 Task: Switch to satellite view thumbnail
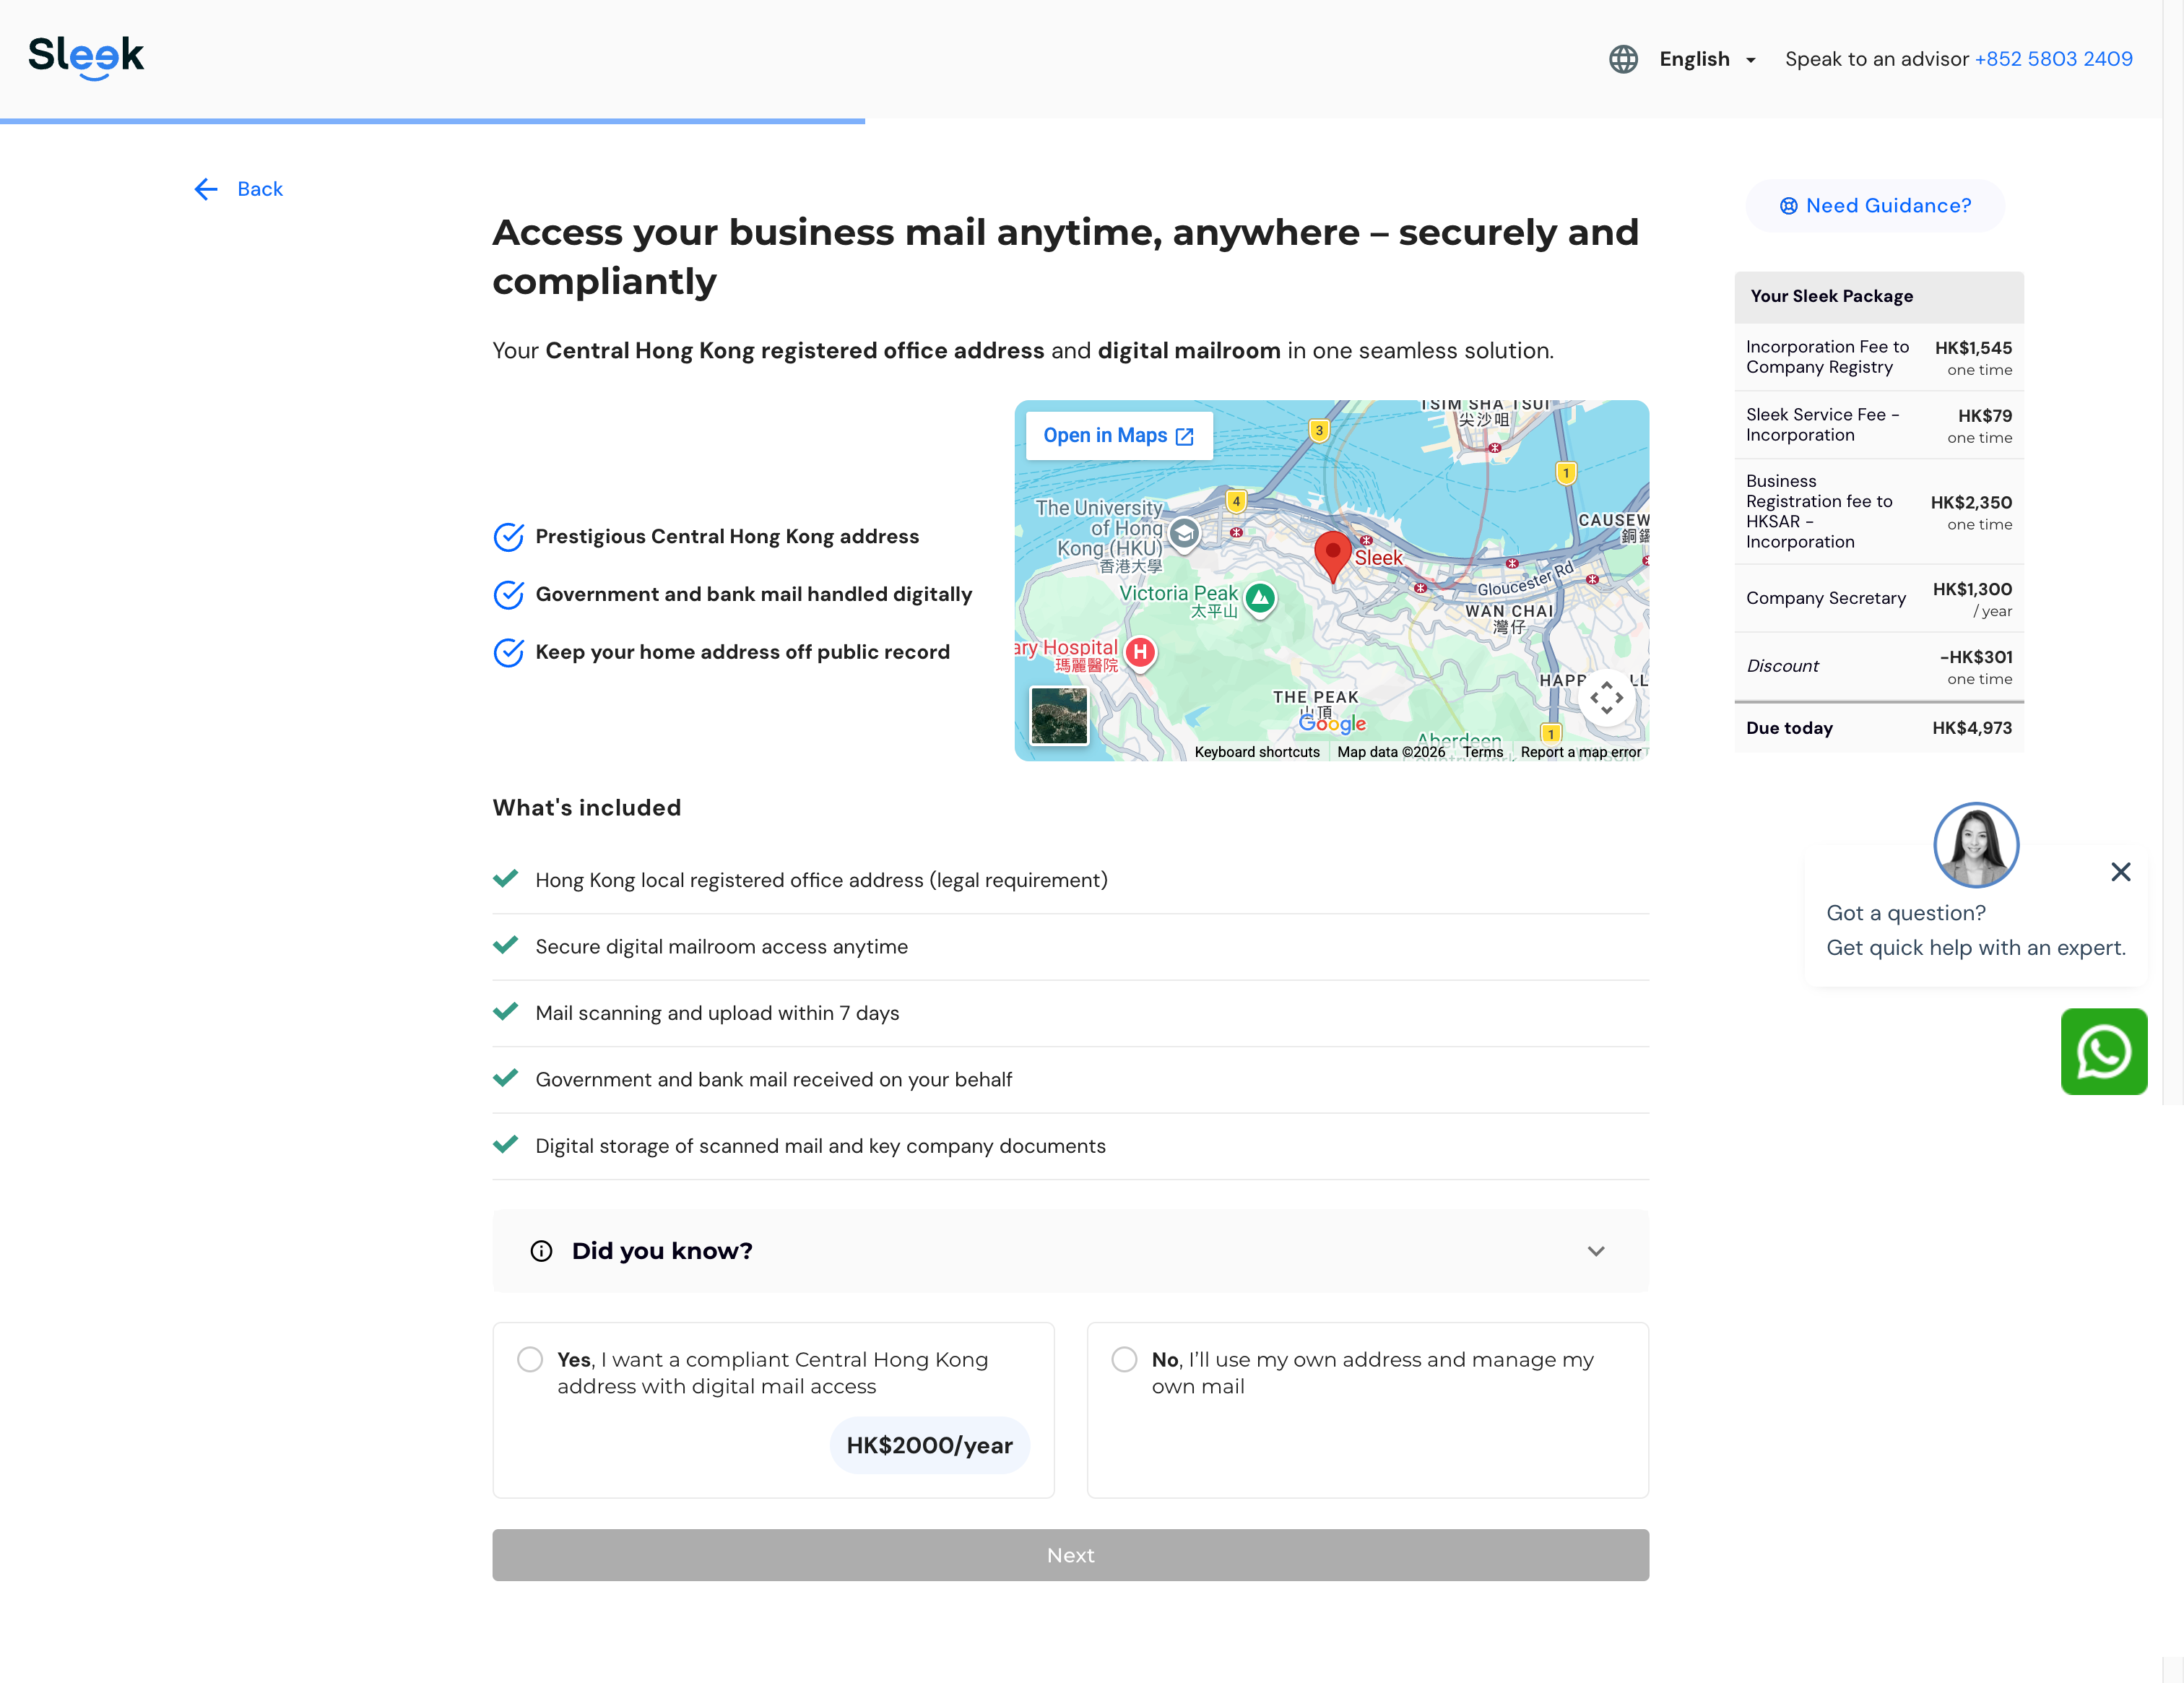[1059, 715]
